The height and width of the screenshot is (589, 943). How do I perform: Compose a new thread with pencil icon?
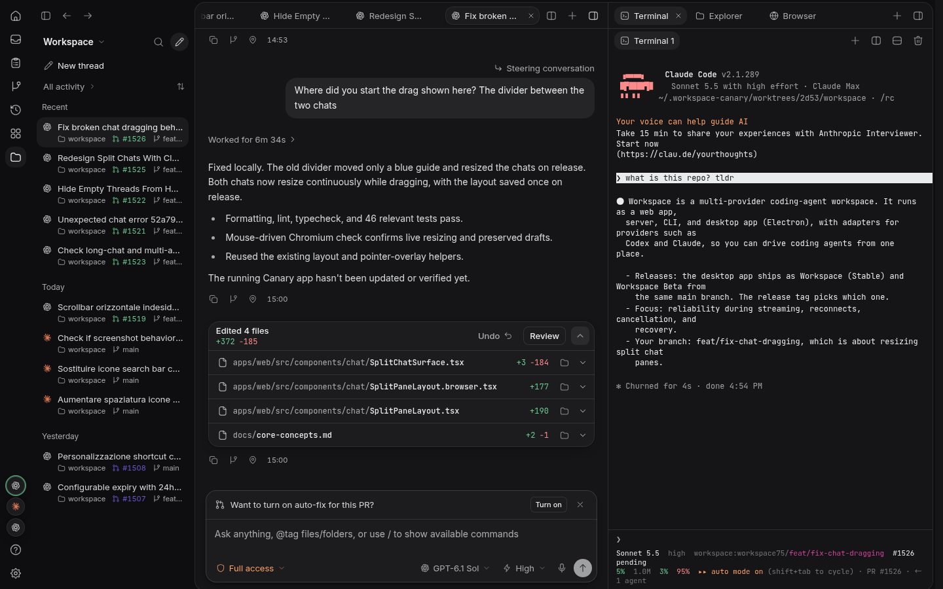pyautogui.click(x=179, y=42)
